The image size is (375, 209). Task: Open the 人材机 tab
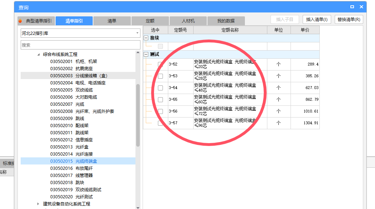click(188, 21)
